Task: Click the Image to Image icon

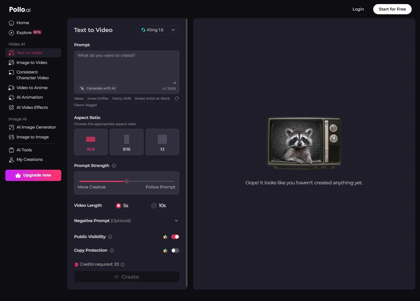Action: pyautogui.click(x=11, y=137)
